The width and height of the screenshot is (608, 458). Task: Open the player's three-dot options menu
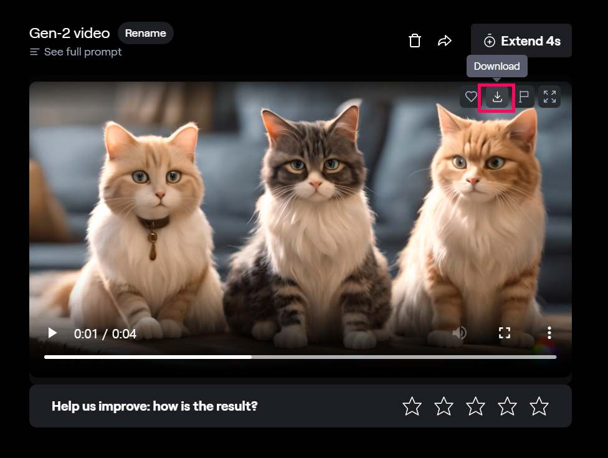[549, 333]
